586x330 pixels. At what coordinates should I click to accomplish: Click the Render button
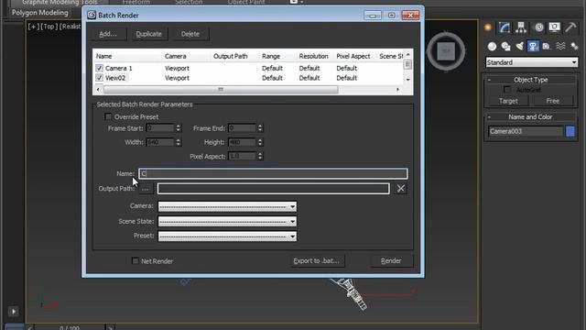coord(391,260)
